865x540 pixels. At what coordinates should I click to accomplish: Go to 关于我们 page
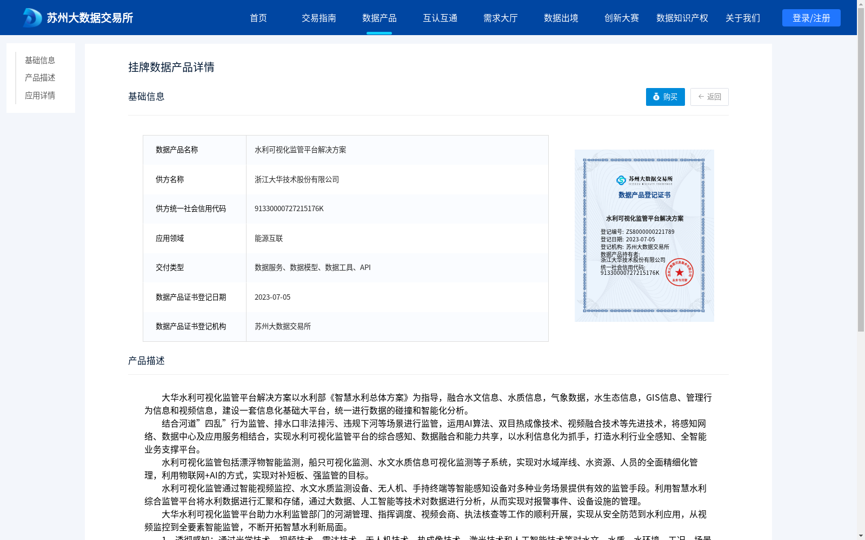click(743, 18)
